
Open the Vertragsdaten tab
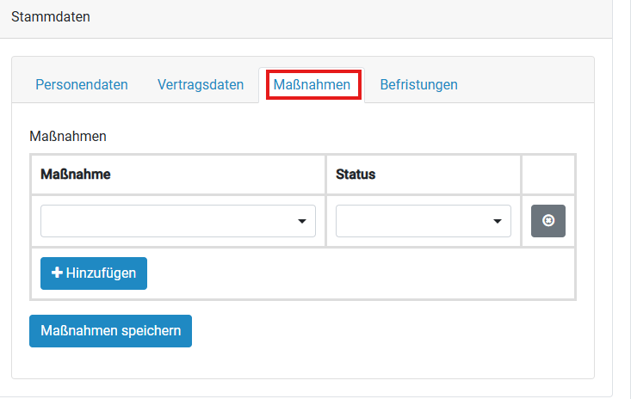pos(201,84)
